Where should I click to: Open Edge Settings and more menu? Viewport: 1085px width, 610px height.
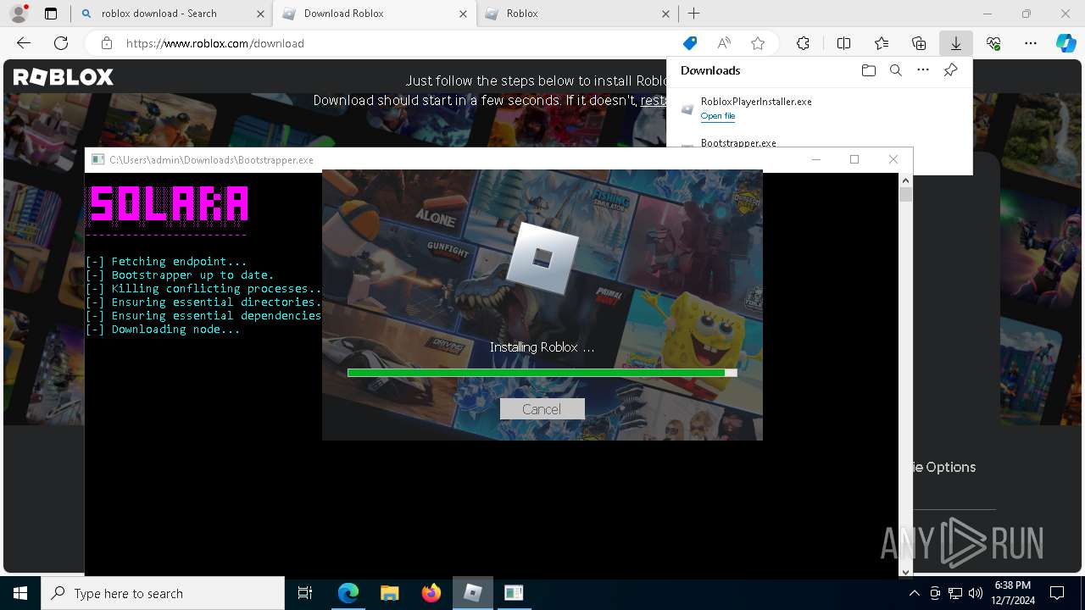pos(1031,43)
